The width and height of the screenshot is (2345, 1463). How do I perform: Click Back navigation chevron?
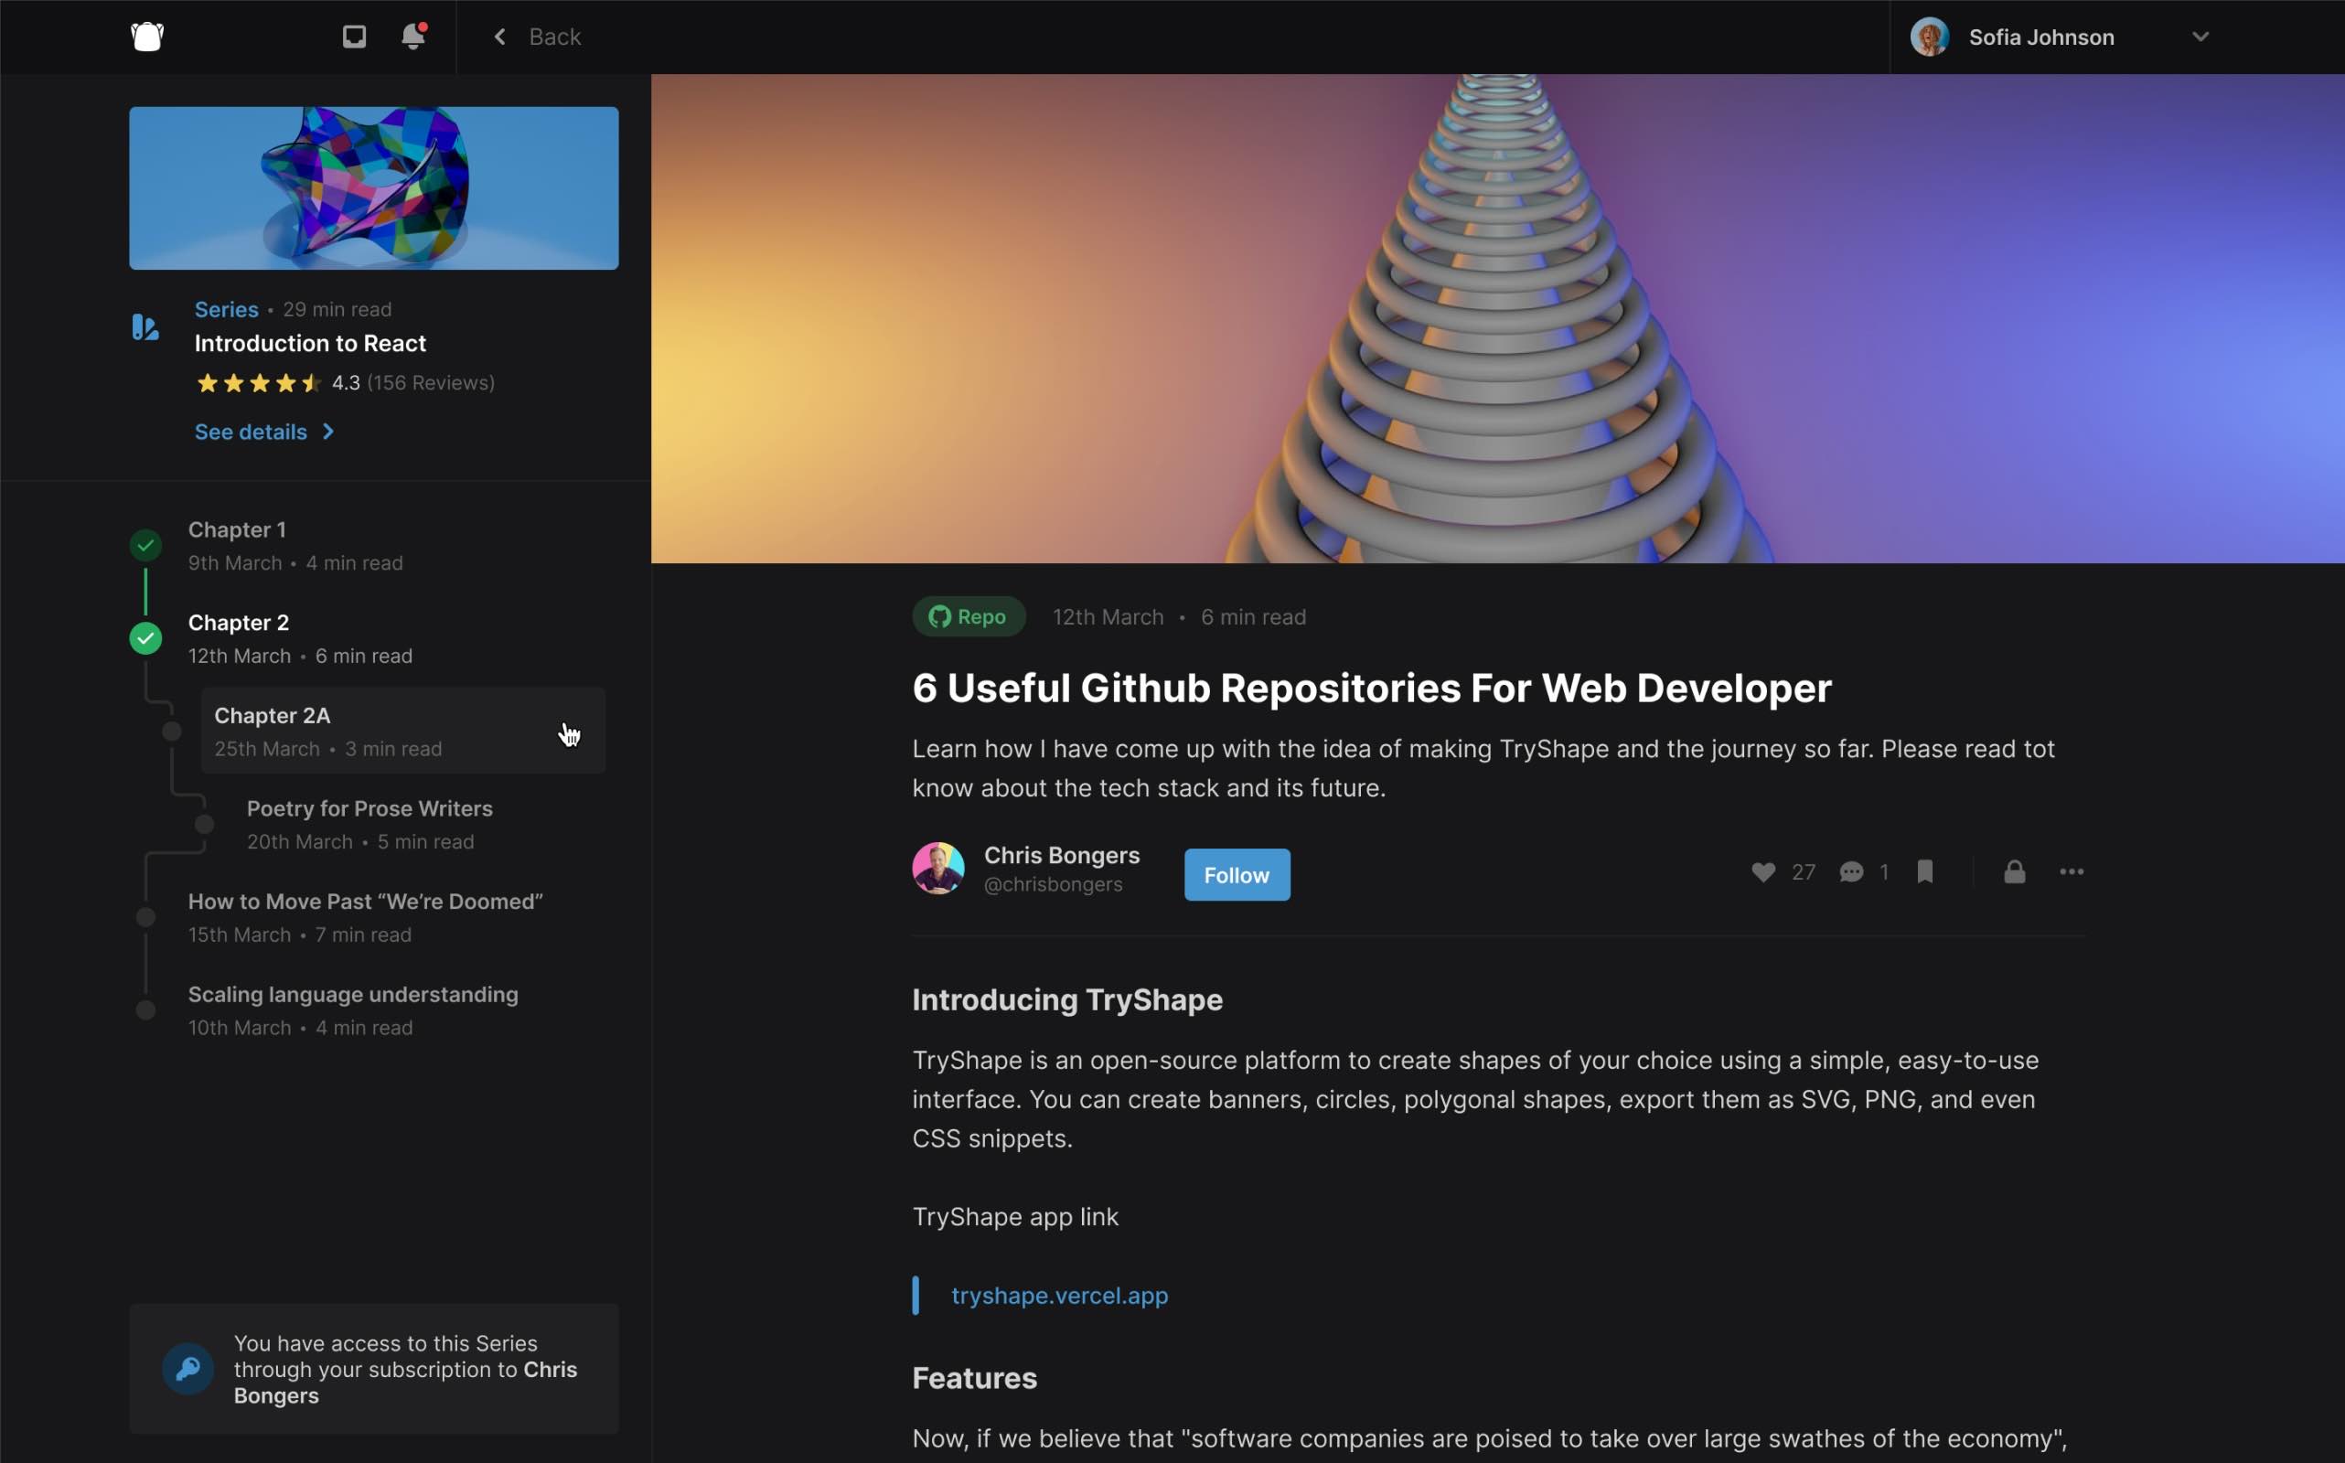(x=499, y=36)
